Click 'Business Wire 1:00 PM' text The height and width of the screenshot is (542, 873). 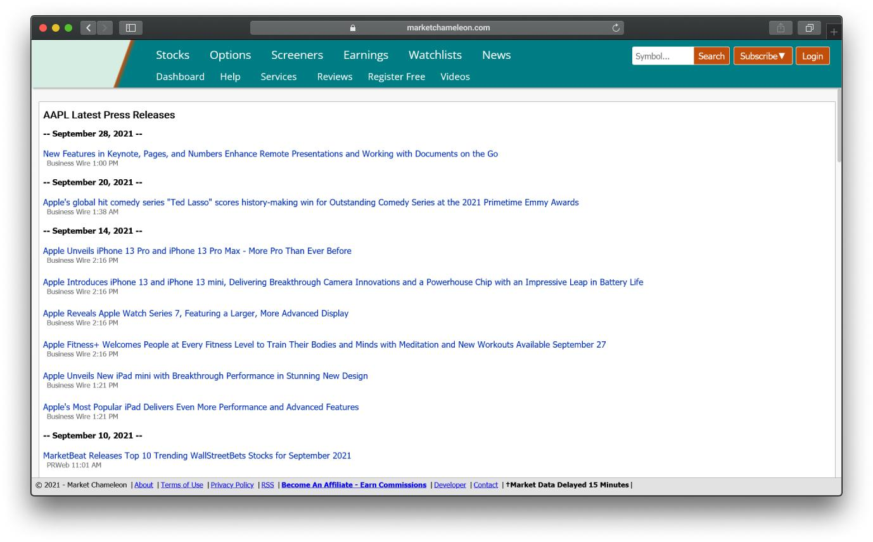pyautogui.click(x=82, y=163)
